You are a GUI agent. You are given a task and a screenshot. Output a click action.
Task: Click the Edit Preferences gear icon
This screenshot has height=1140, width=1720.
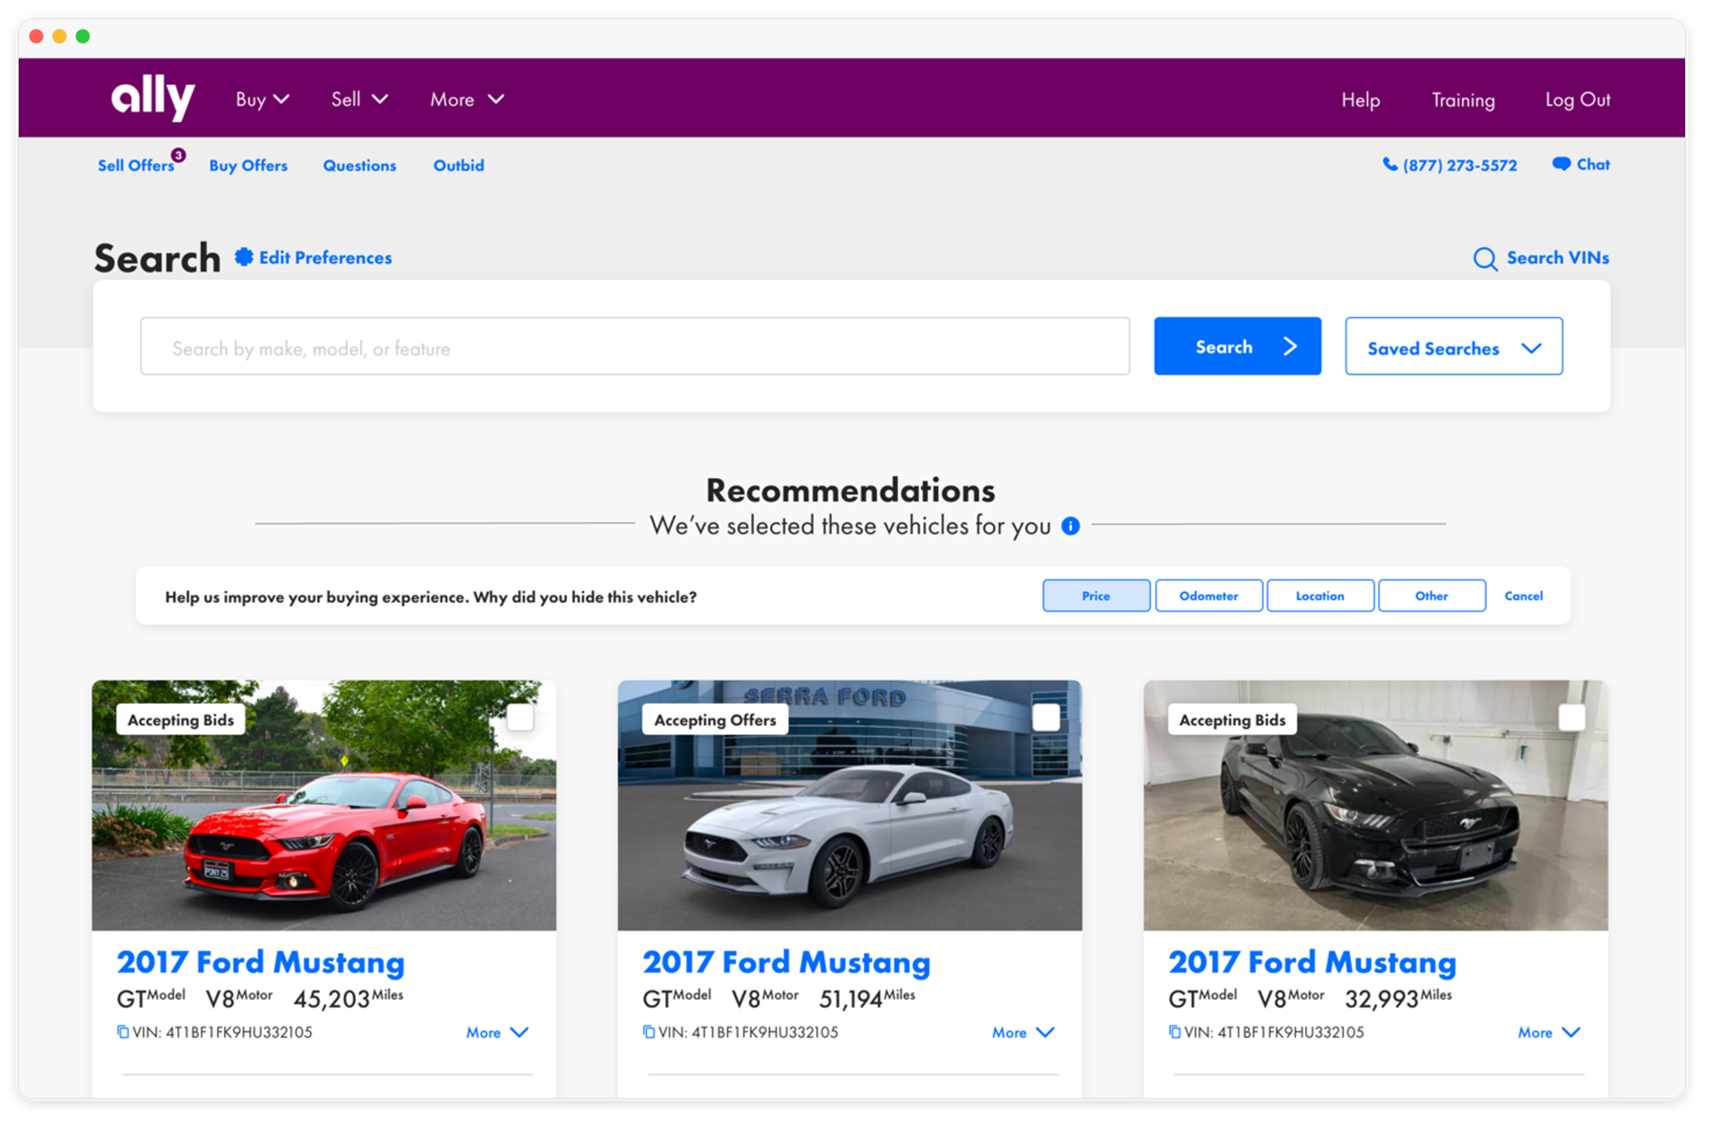point(244,257)
